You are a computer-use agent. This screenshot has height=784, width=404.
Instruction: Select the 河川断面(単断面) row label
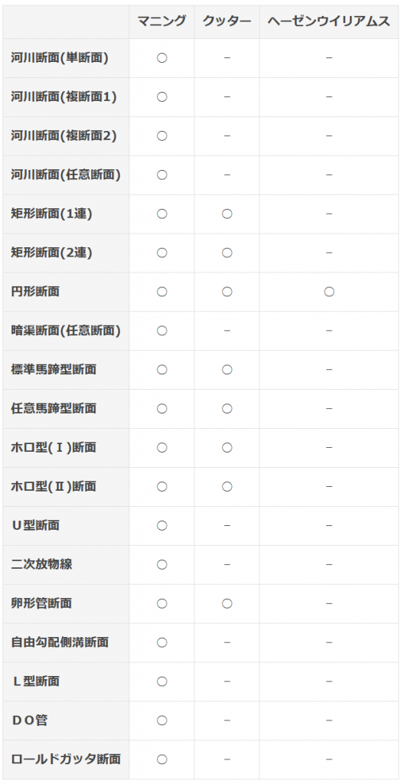[60, 58]
